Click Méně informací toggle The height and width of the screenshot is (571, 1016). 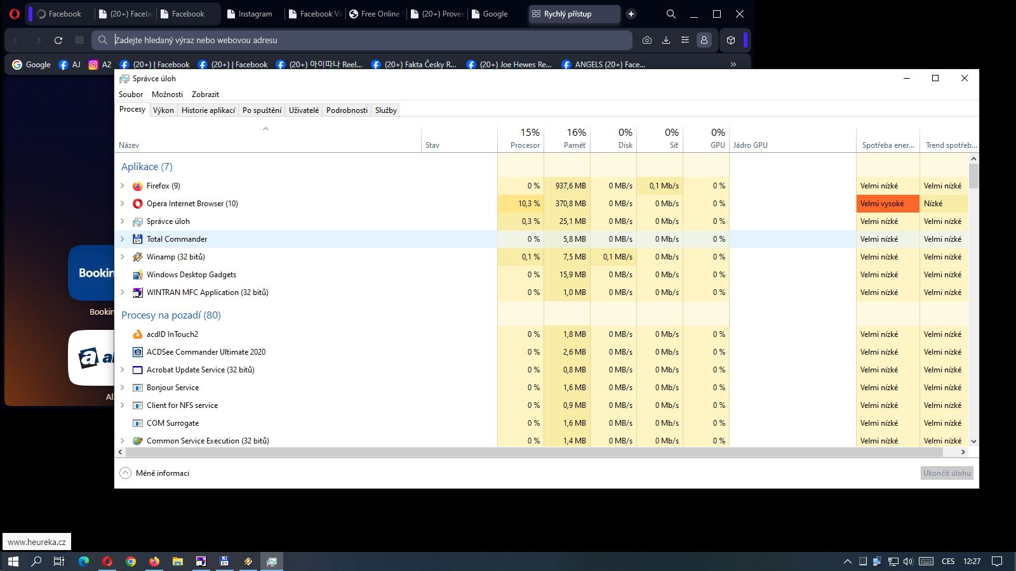tap(154, 473)
